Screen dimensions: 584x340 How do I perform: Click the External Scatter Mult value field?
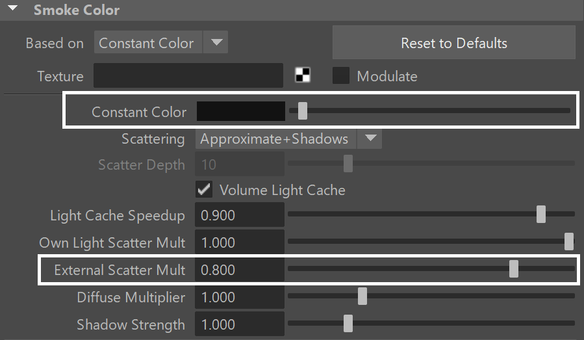pyautogui.click(x=240, y=270)
